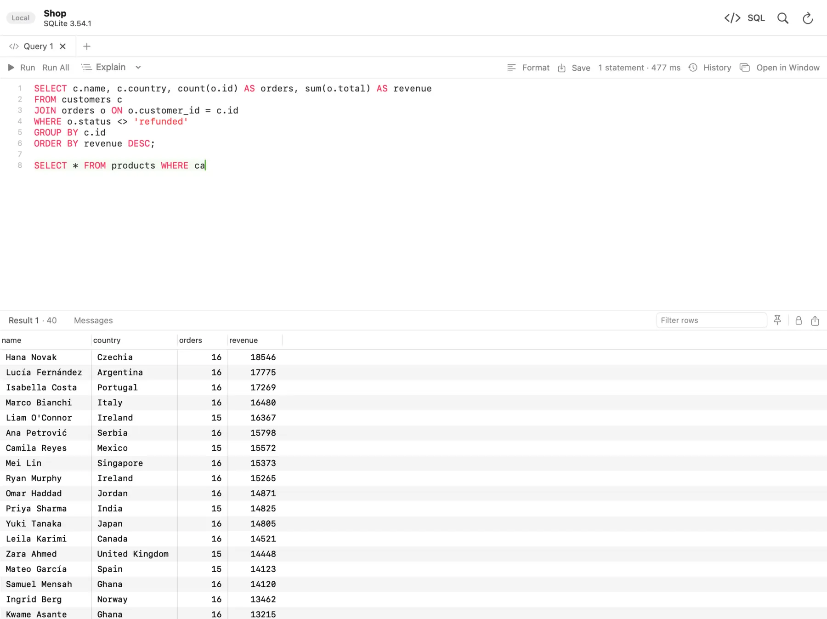Select the Result 1 tab
The image size is (827, 619).
33,320
